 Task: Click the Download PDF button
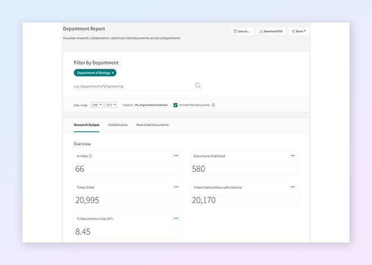pos(271,31)
